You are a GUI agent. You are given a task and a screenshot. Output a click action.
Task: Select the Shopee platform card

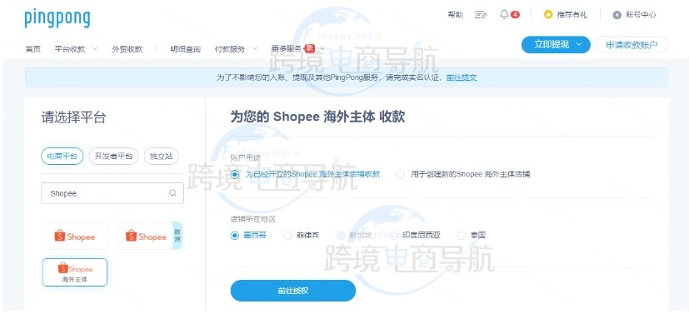(75, 237)
